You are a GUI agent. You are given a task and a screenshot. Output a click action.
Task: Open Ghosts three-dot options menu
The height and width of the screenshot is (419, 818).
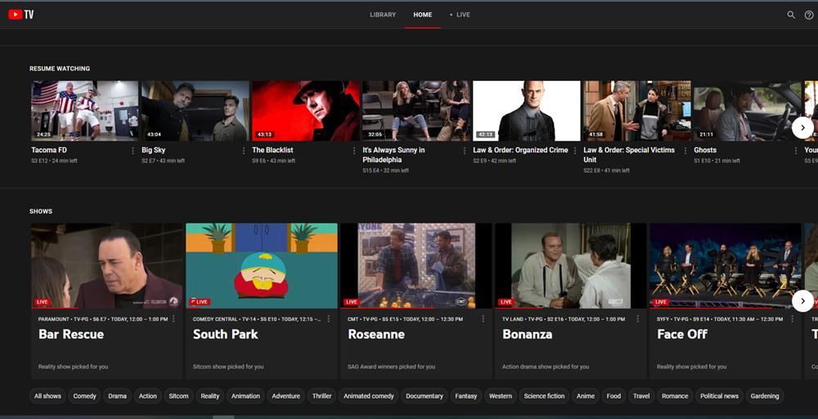point(796,151)
